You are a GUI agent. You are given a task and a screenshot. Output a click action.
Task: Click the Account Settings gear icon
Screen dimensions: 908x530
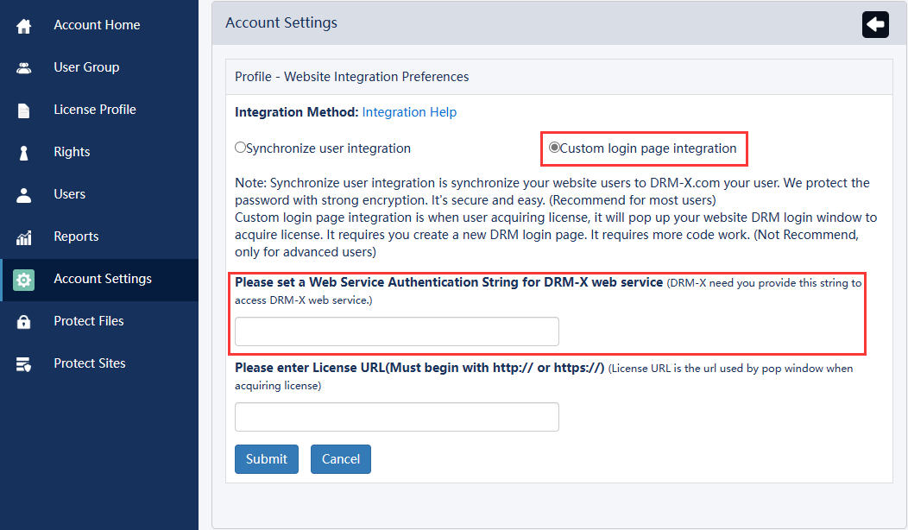pyautogui.click(x=24, y=280)
